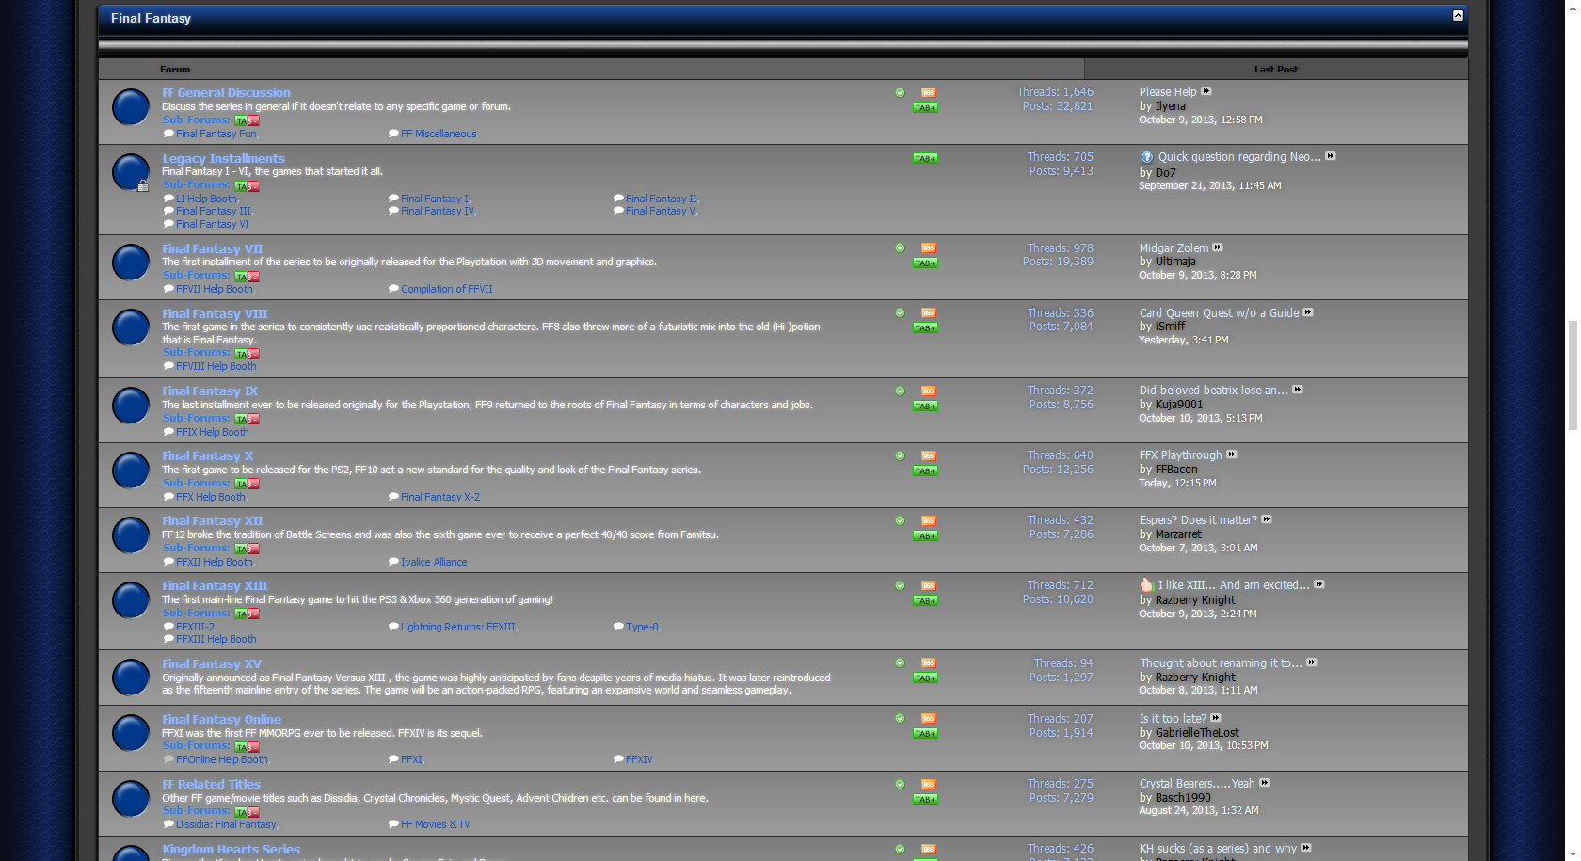Click RSS icon in Final Fantasy XIII row

(x=928, y=585)
